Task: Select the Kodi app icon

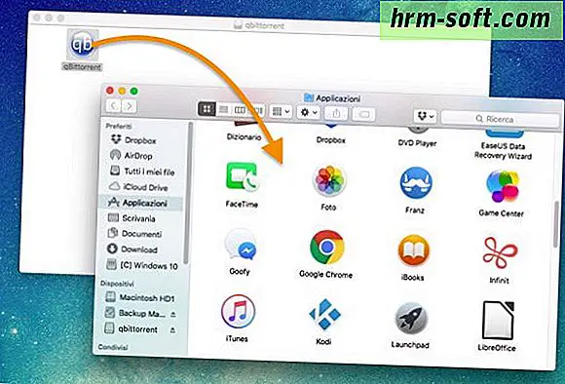Action: pyautogui.click(x=324, y=315)
